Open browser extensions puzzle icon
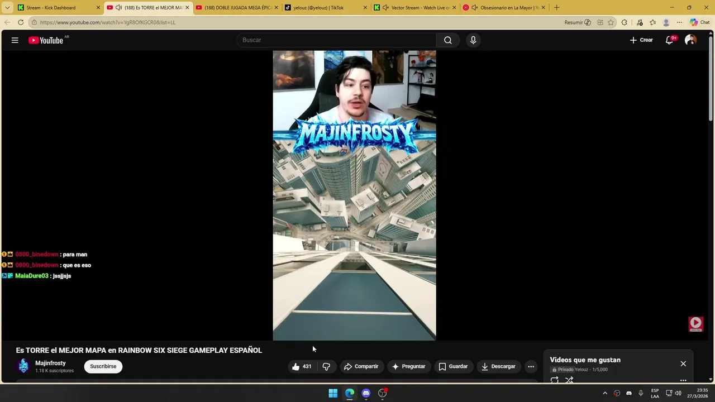 (625, 22)
